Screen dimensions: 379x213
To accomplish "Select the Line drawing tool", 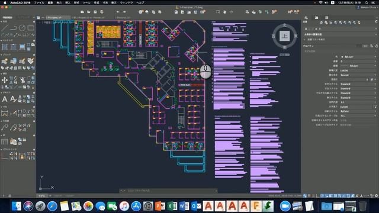I will [5, 28].
